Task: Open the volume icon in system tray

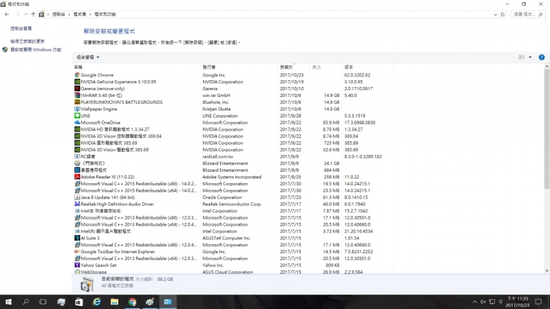Action: tap(483, 301)
